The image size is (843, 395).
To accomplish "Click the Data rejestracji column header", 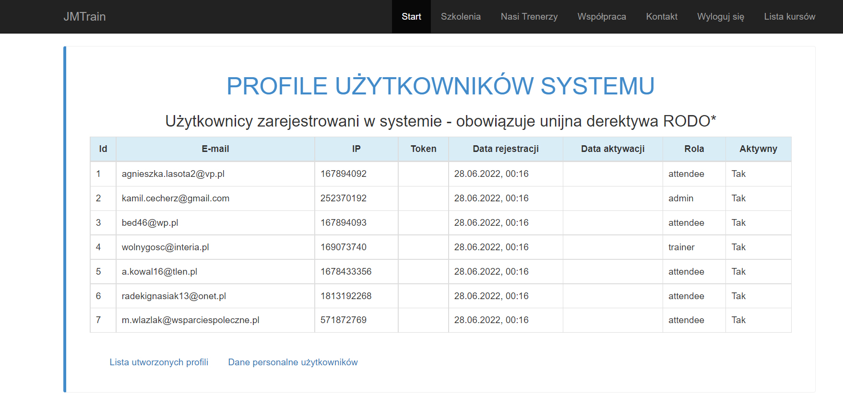I will [506, 149].
